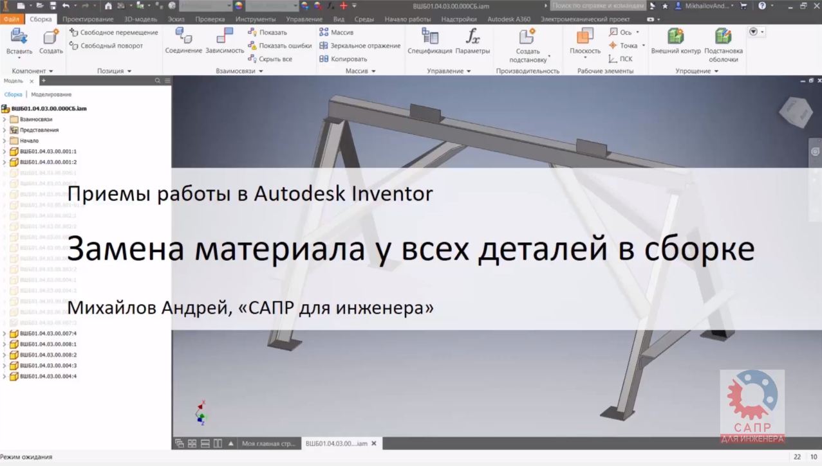Select the Копировать tool
Screen dimensions: 822x466
[x=343, y=59]
